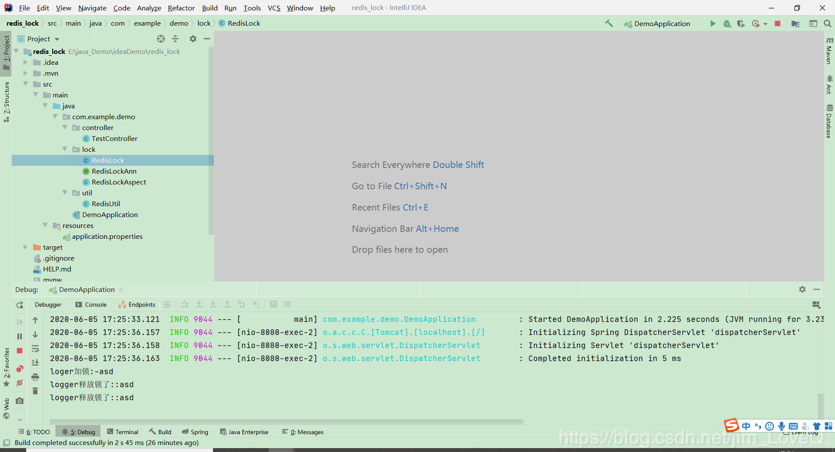This screenshot has height=452, width=835.
Task: Open the Database tool window
Action: point(829,121)
